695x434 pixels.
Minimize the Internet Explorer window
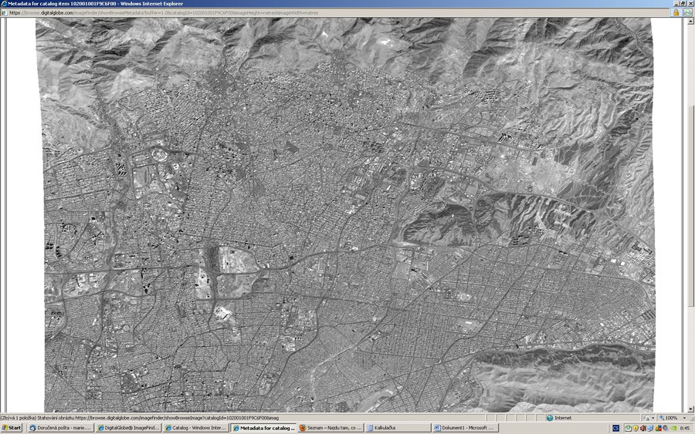(676, 4)
